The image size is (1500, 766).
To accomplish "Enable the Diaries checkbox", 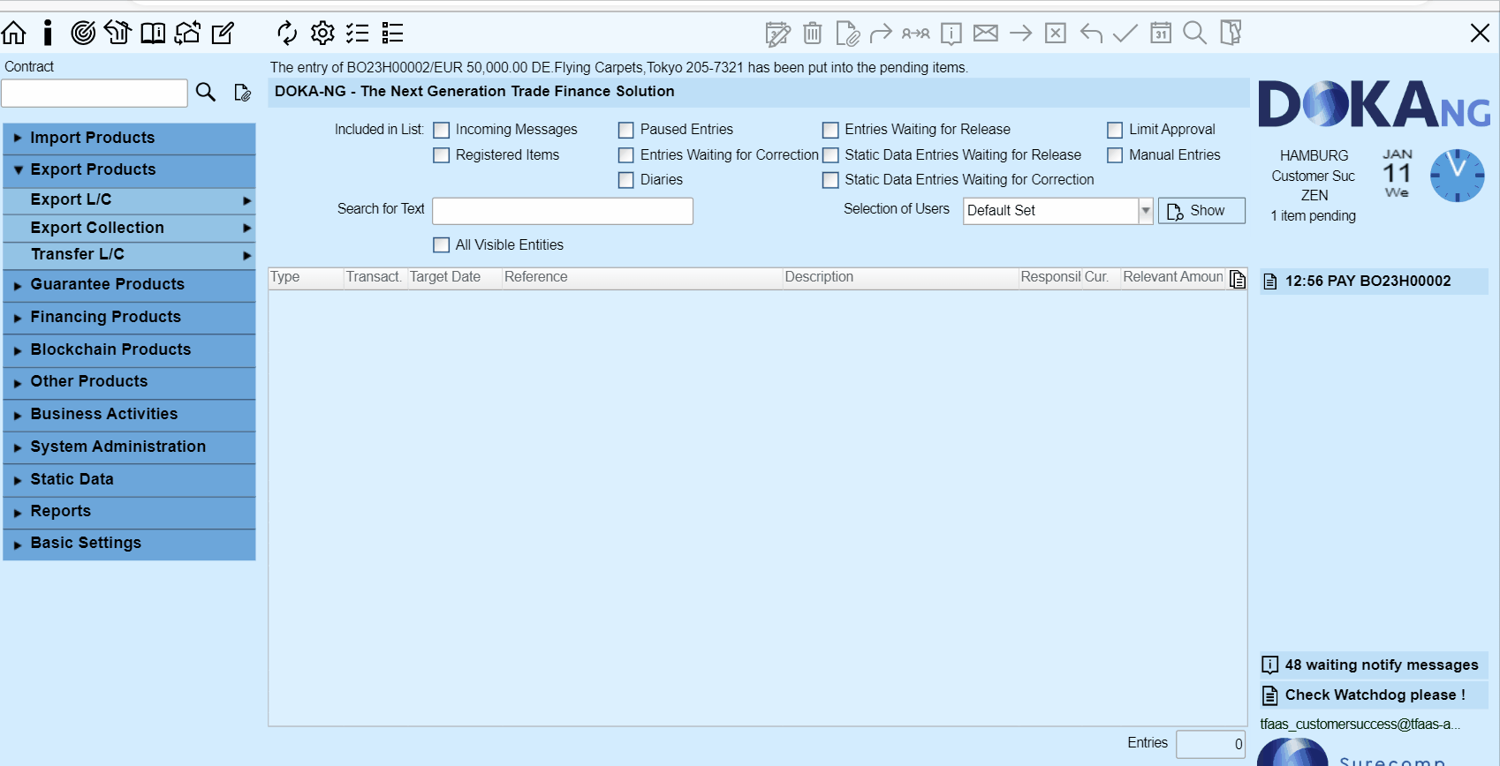I will click(x=626, y=180).
